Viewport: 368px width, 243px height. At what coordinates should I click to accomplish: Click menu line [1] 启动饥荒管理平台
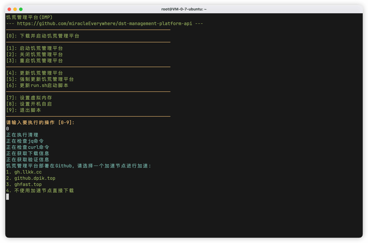pos(35,48)
